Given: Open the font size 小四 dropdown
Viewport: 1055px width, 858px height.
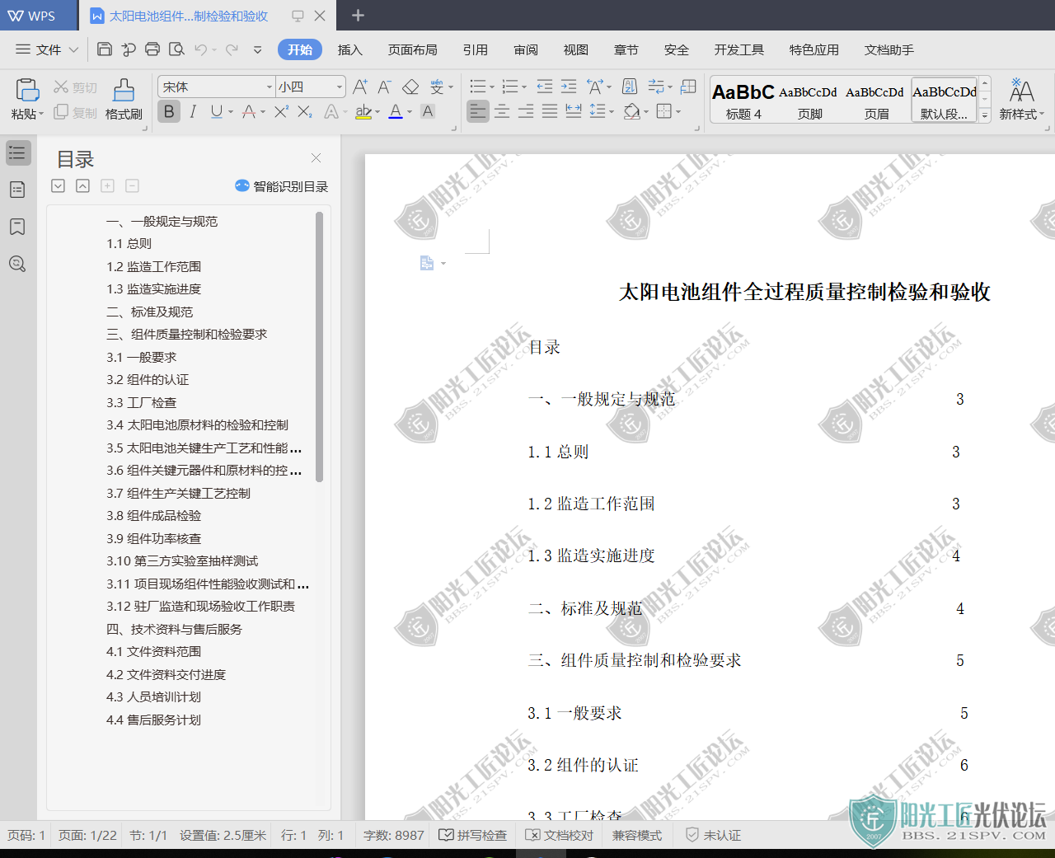Looking at the screenshot, I should click(339, 87).
